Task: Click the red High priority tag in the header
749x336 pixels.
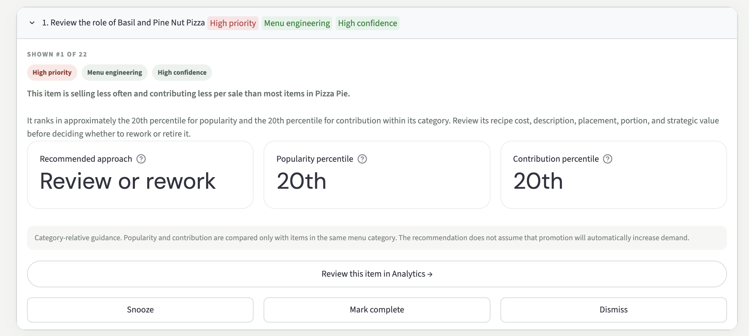Action: [x=233, y=23]
